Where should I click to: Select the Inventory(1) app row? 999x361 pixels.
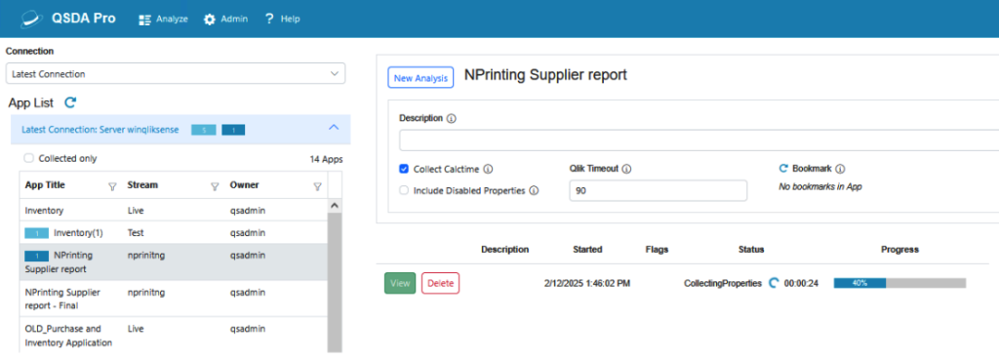pos(174,232)
